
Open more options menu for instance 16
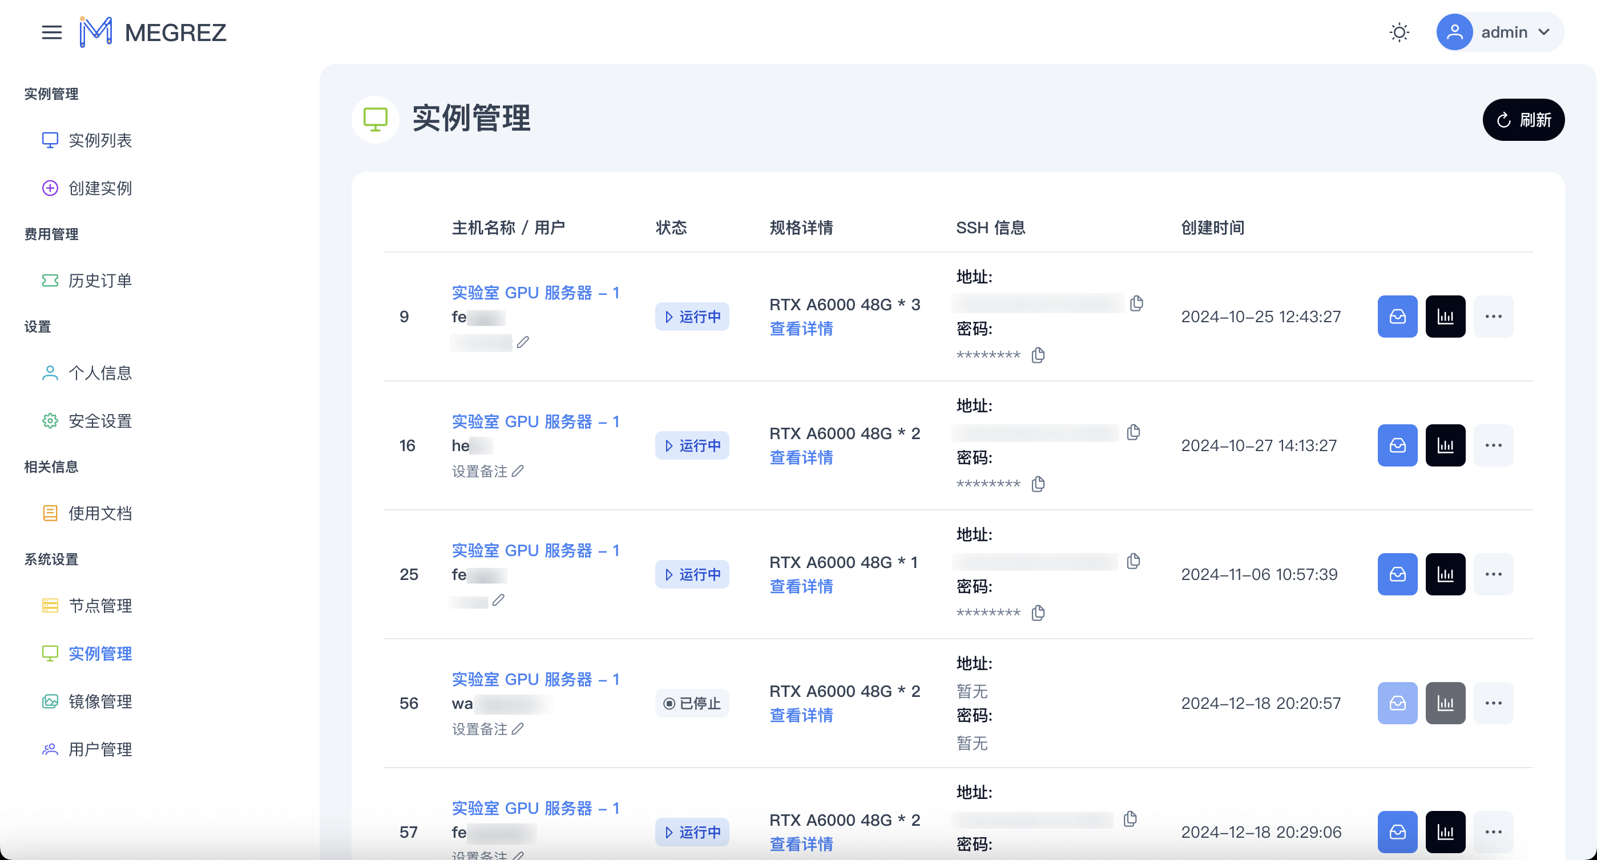[x=1493, y=445]
